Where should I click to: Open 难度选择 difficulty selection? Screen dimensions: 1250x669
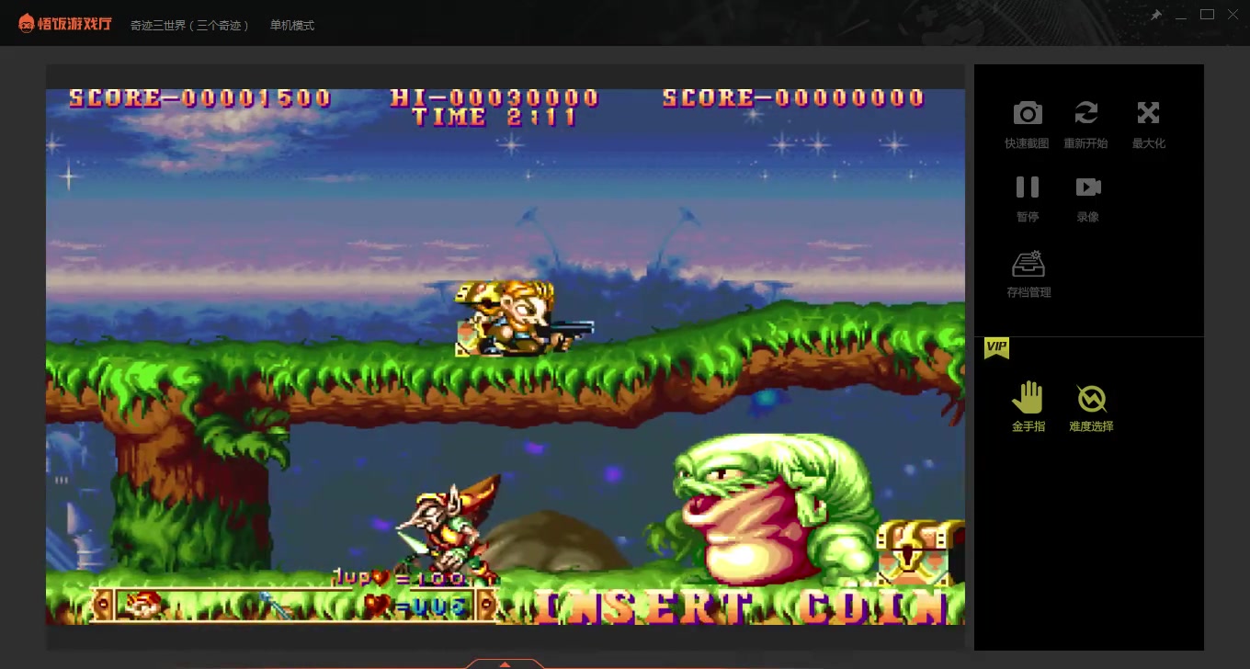tap(1091, 398)
